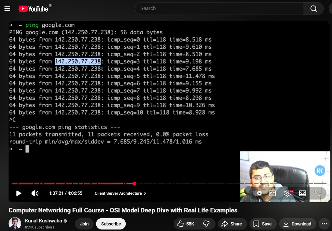Enter fullscreen with the diagonal arrows icon
332x231 pixels.
pos(318,193)
